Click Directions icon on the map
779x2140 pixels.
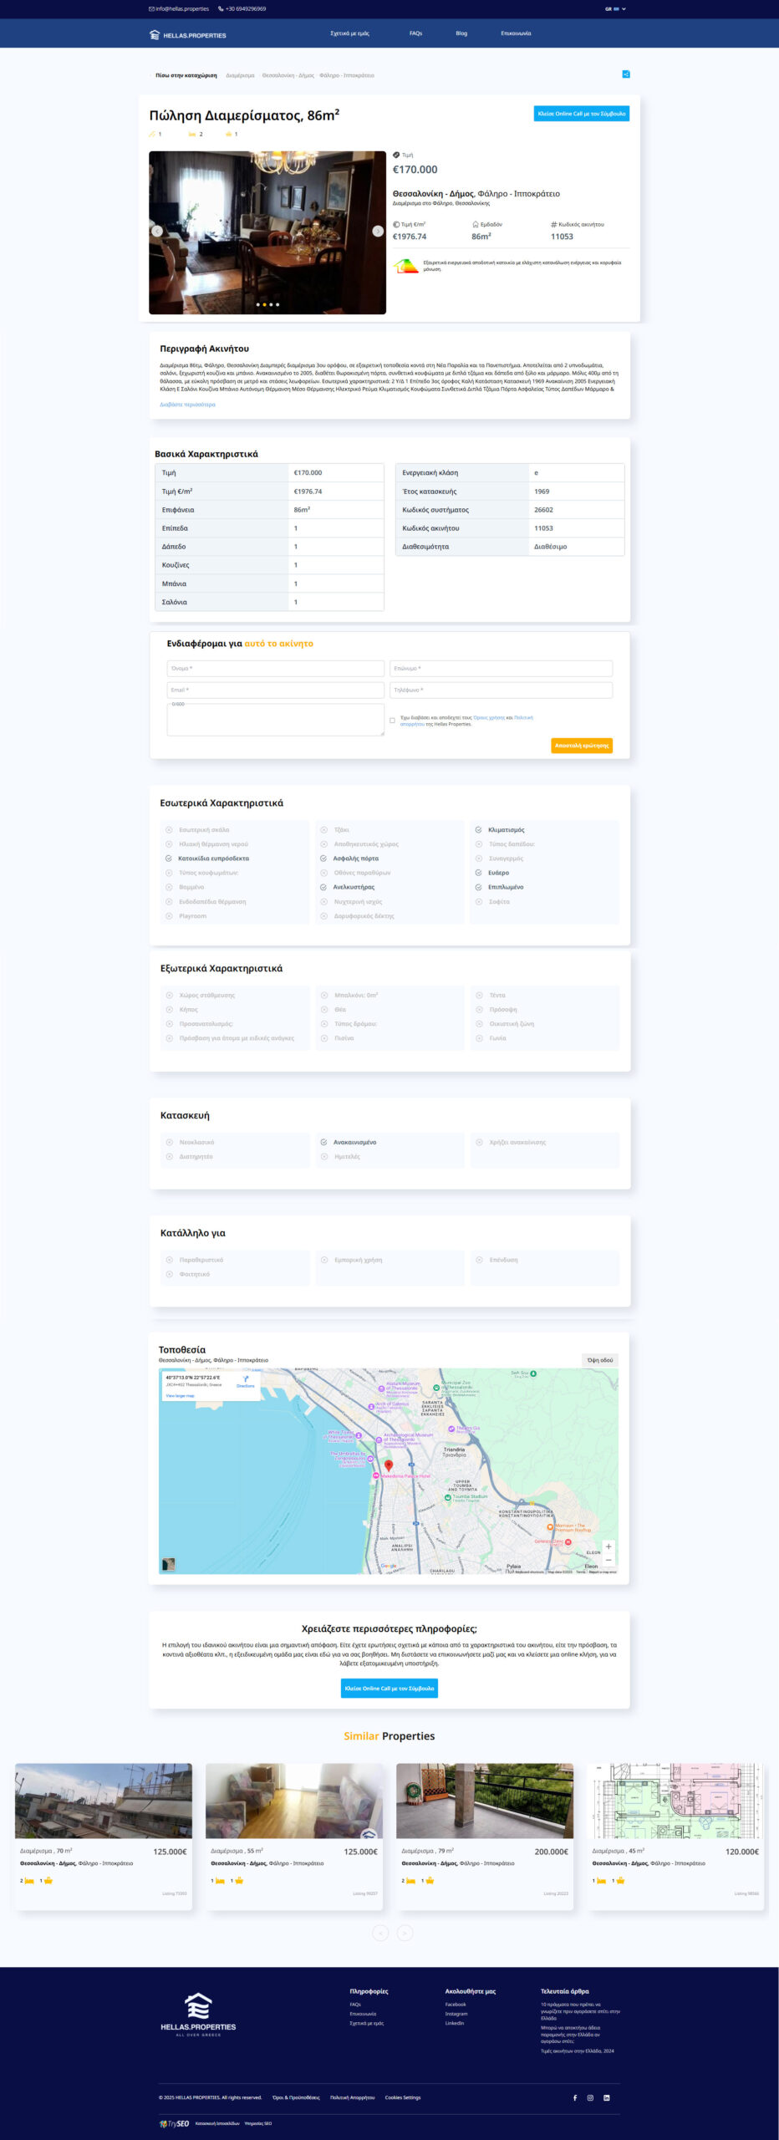246,1380
